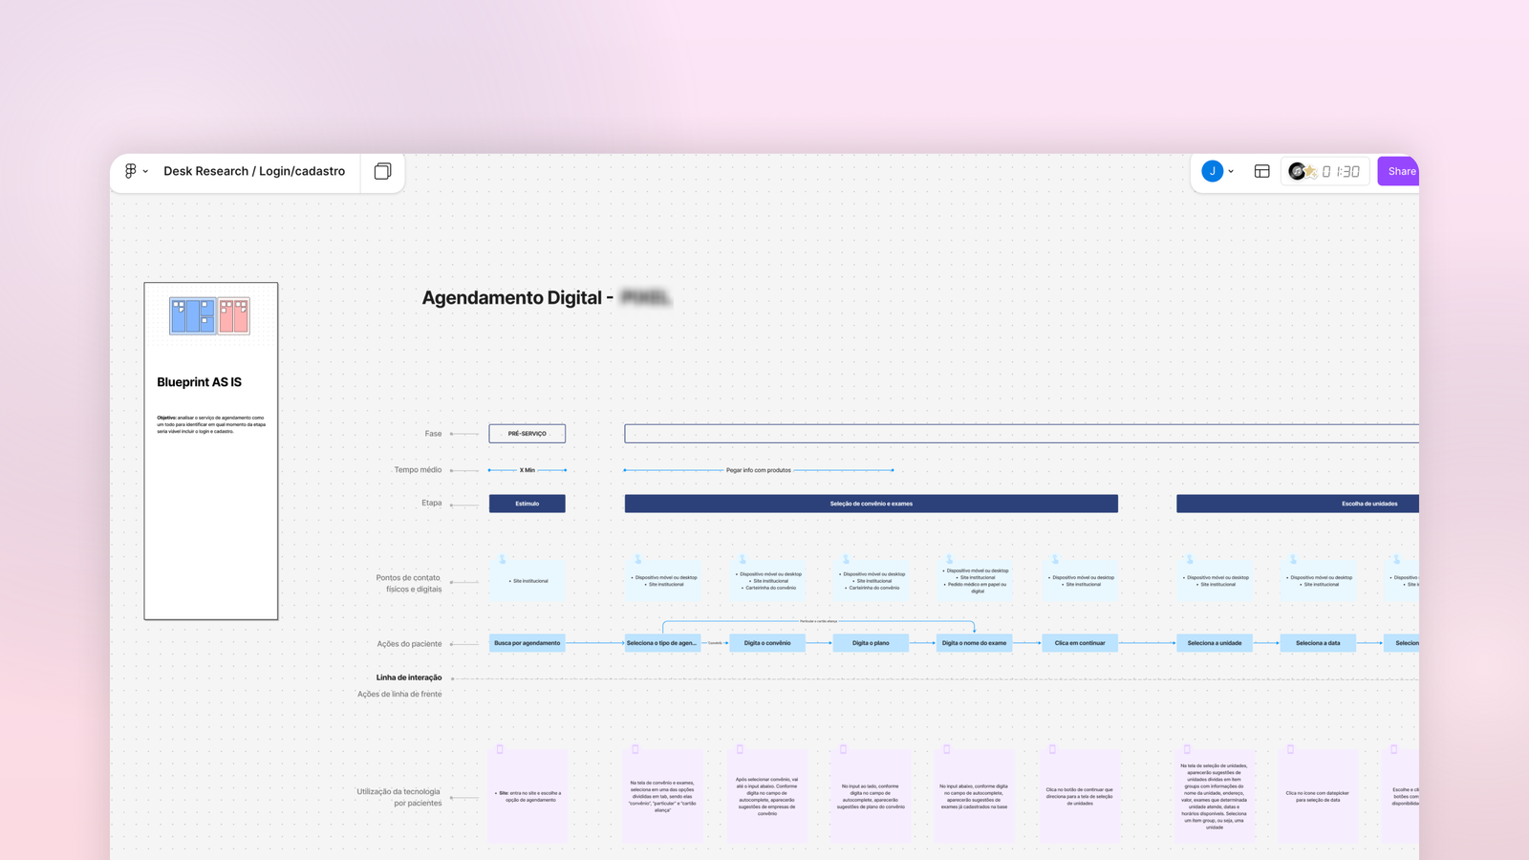Image resolution: width=1529 pixels, height=860 pixels.
Task: Open the Figma logo main menu
Action: click(x=131, y=171)
